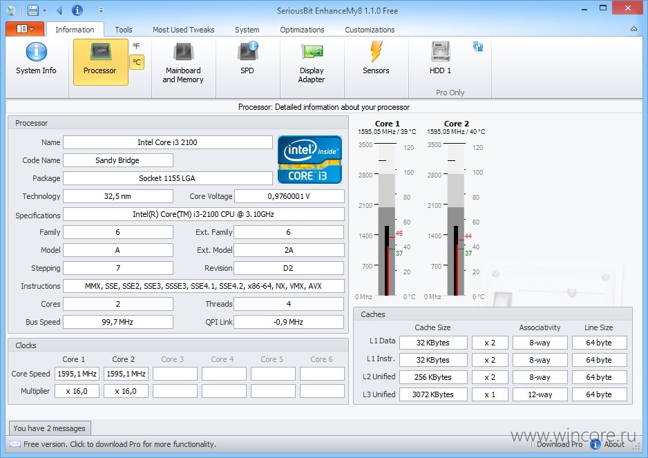Switch to the Information tab
Screen dimensions: 648x458
coord(75,30)
